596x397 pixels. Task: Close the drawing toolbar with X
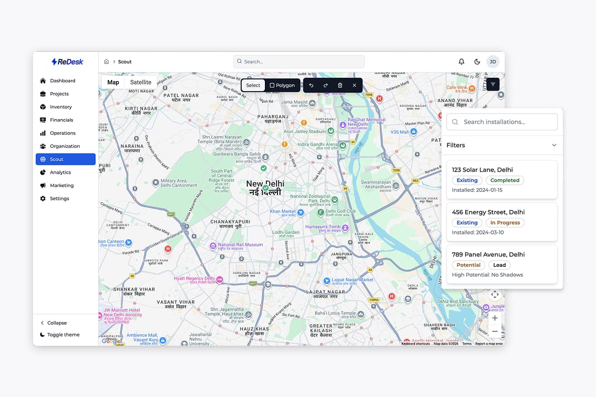click(x=354, y=85)
